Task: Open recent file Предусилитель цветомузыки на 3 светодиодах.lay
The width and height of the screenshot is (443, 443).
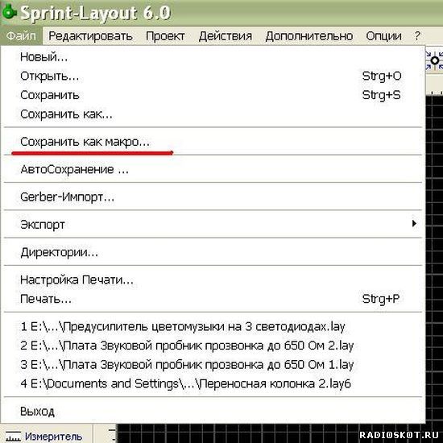Action: 213,326
